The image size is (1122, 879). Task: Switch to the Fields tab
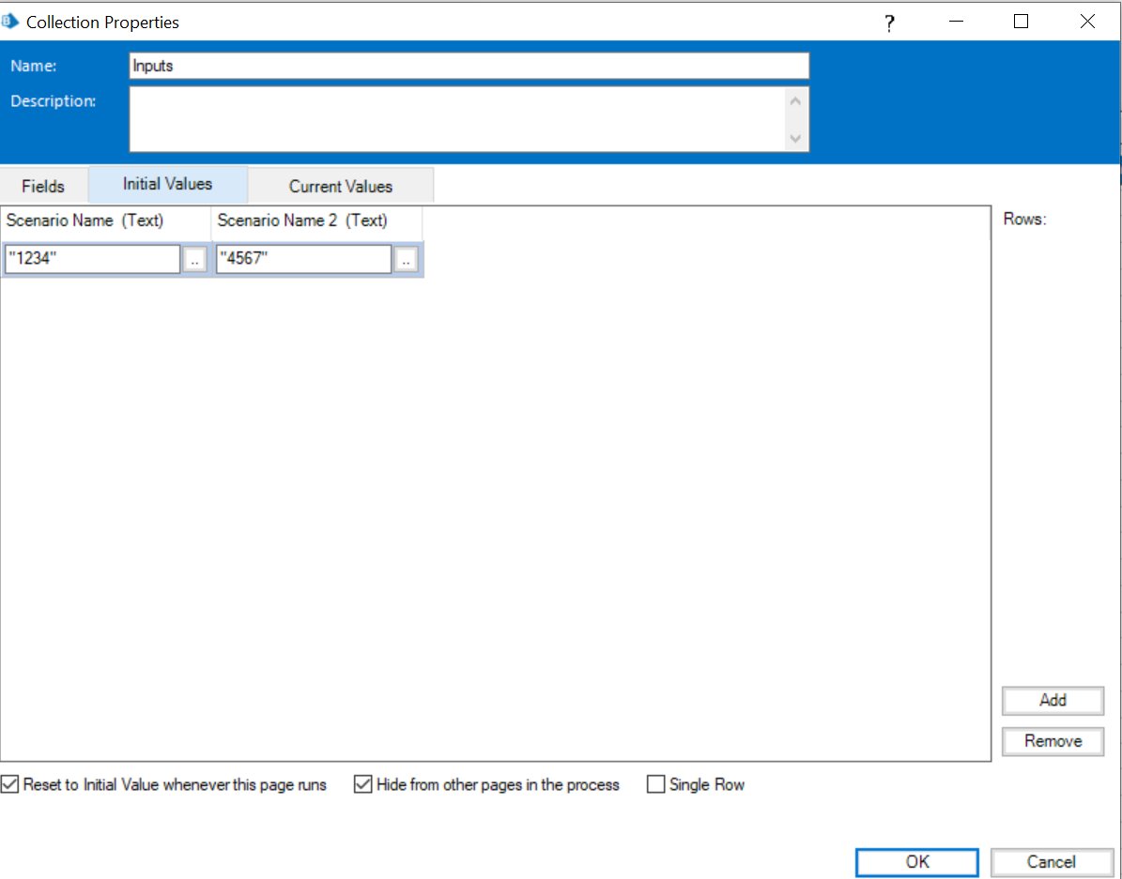pos(43,185)
